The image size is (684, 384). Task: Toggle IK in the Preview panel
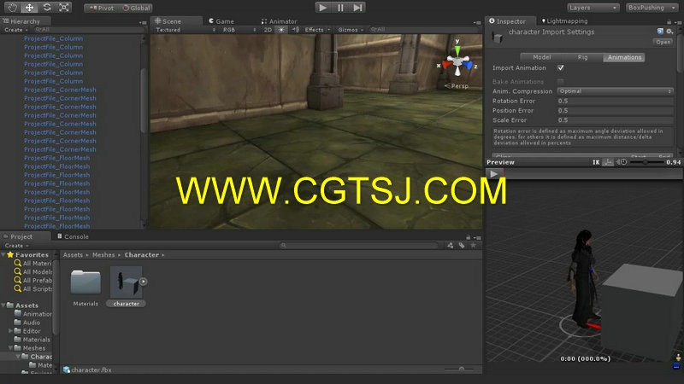[596, 162]
